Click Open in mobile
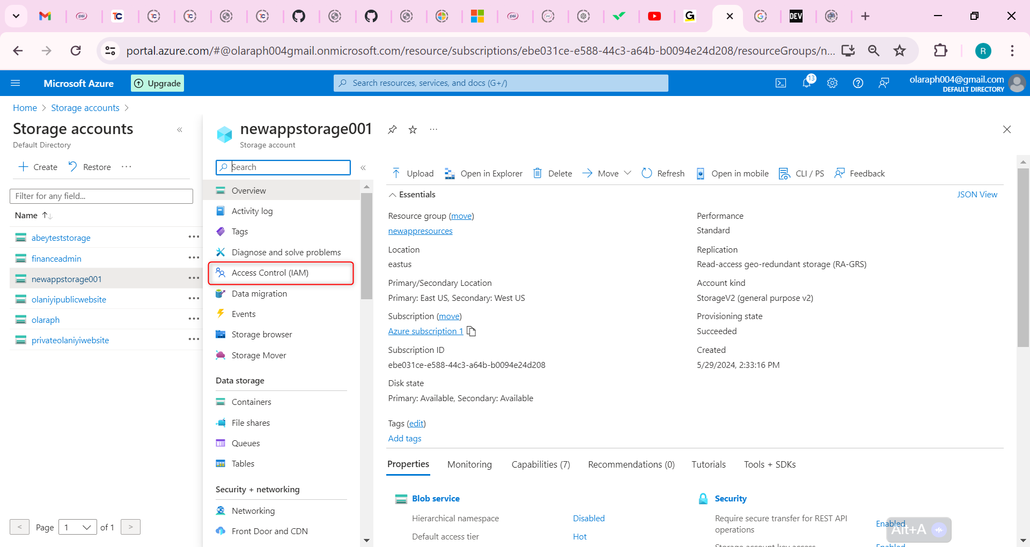This screenshot has height=547, width=1030. [732, 173]
